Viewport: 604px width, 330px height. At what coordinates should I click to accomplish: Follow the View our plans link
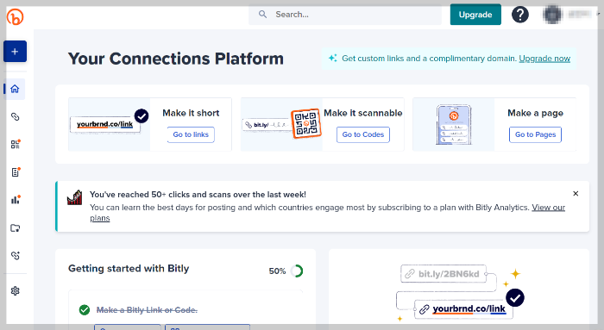(548, 208)
